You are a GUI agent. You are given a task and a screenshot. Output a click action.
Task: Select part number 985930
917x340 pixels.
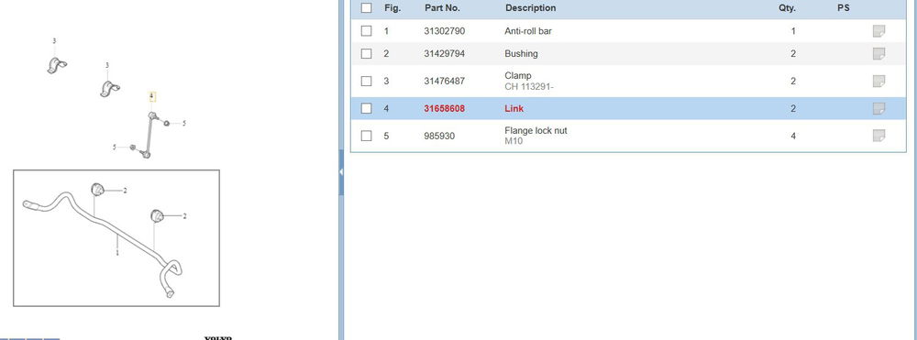[439, 137]
